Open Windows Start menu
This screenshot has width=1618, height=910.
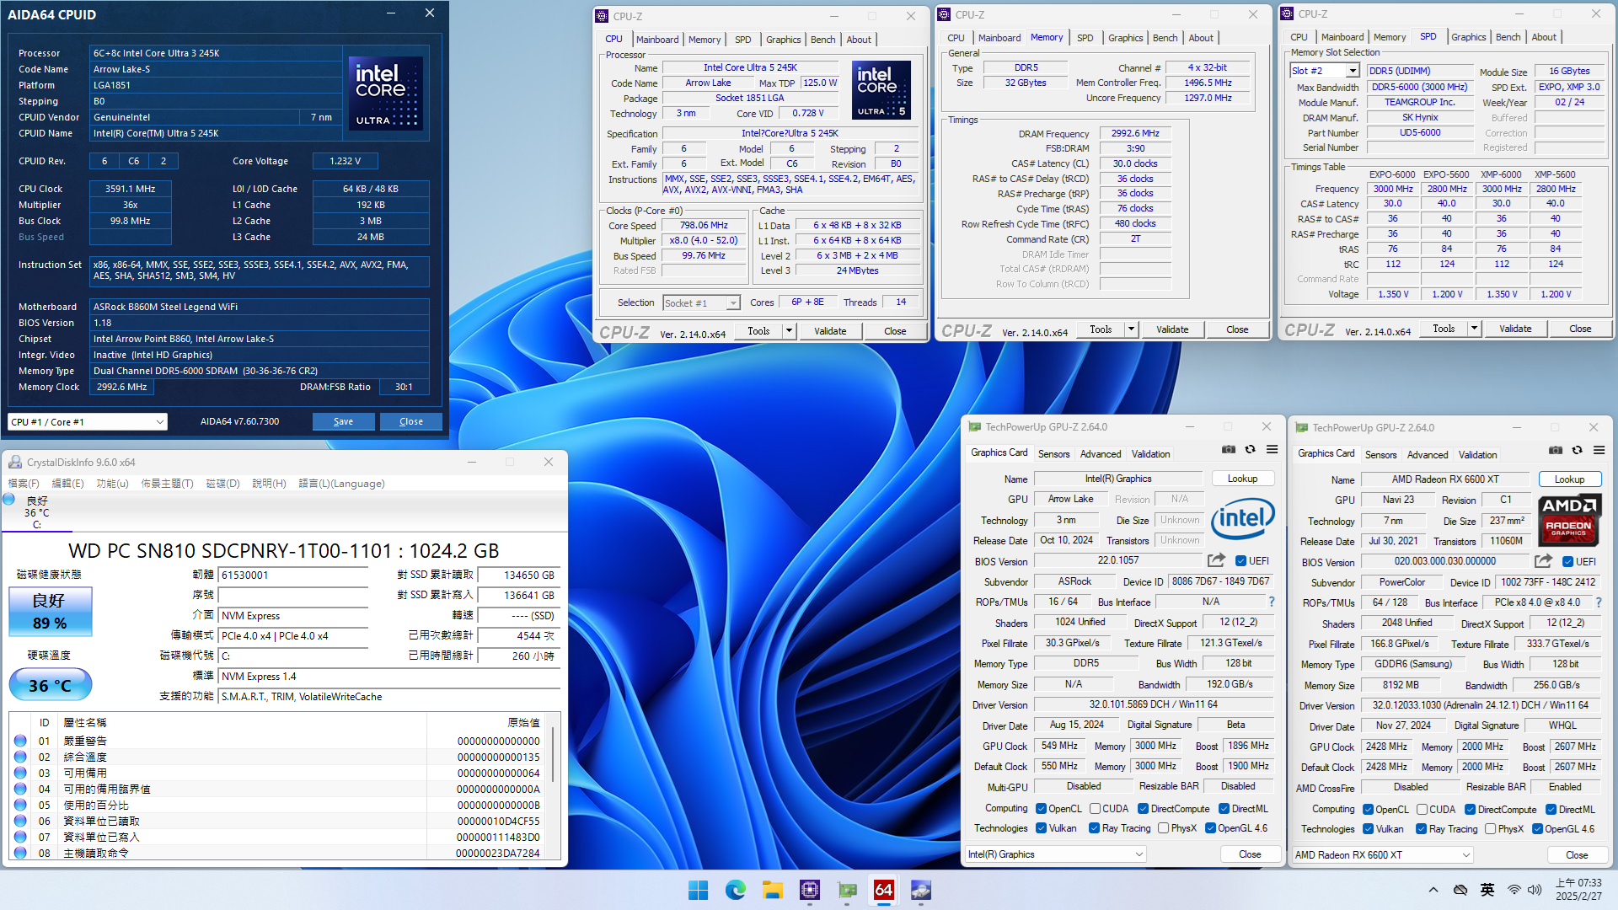click(698, 890)
